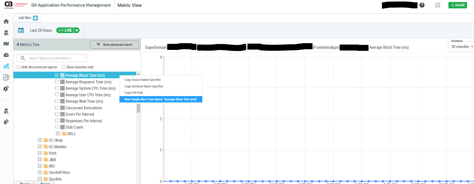Check Average System CPU Time (ms) checkbox
The height and width of the screenshot is (184, 474).
pos(57,88)
